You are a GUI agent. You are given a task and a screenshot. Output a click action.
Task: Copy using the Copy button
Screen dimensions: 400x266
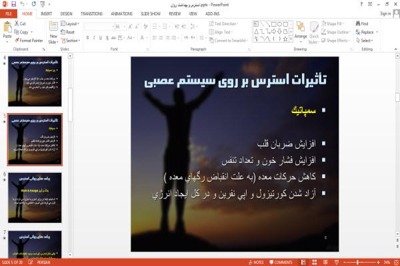tap(21, 32)
